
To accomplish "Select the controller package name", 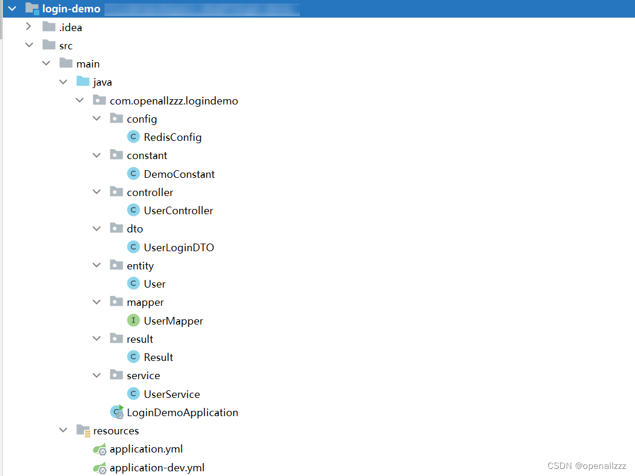I will coord(150,192).
